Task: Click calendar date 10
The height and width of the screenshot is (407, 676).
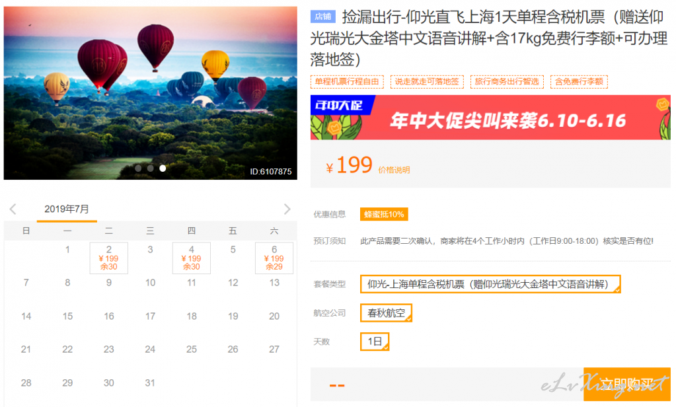Action: click(150, 282)
